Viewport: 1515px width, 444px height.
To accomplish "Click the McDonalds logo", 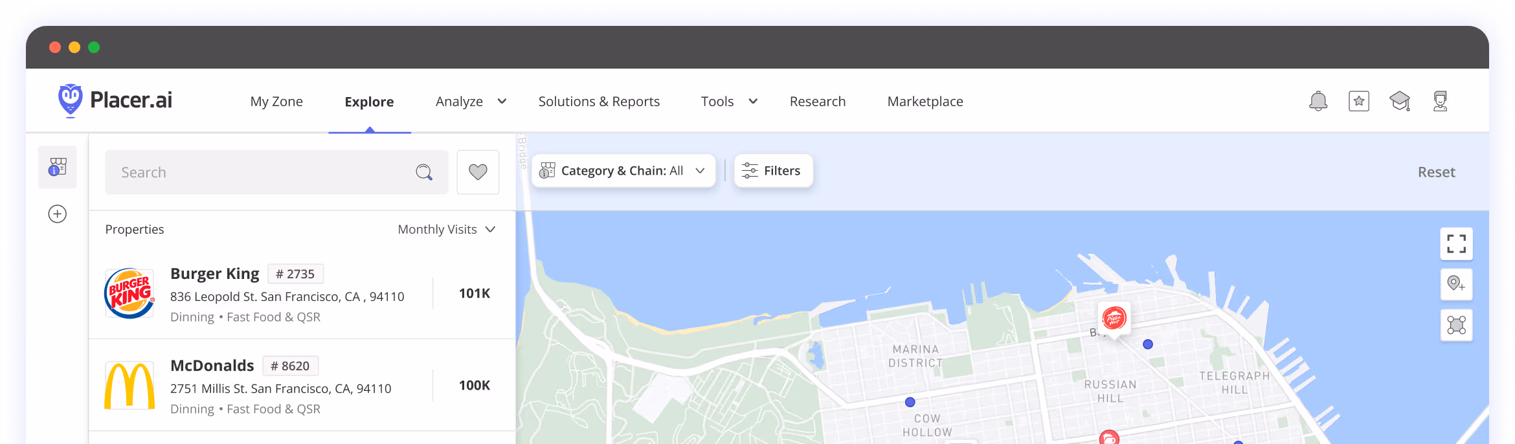I will click(x=129, y=386).
